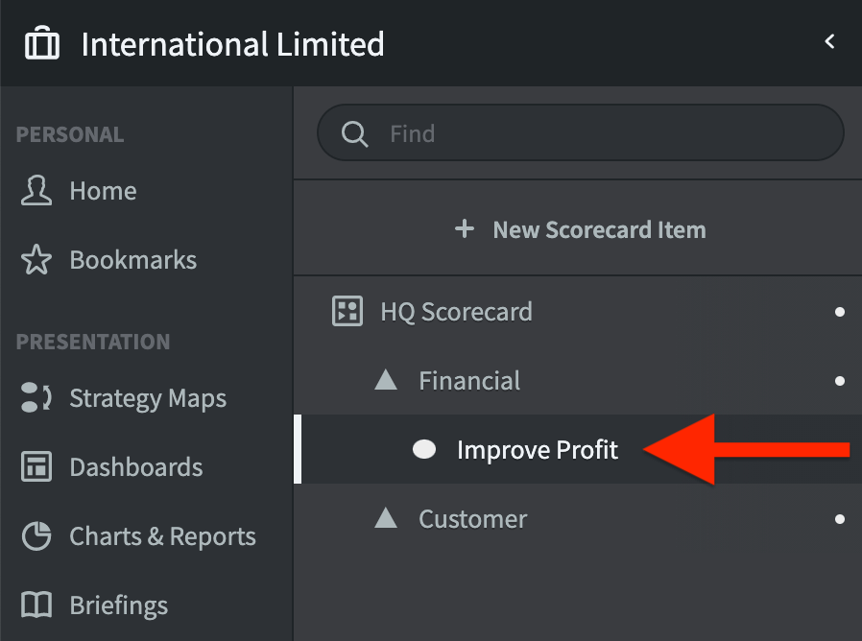
Task: Open Charts & Reports pie icon
Action: tap(36, 536)
